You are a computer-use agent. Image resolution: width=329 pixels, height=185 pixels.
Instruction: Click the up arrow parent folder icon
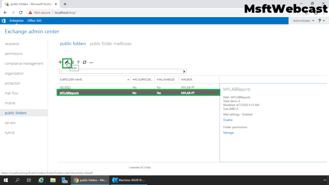78,62
